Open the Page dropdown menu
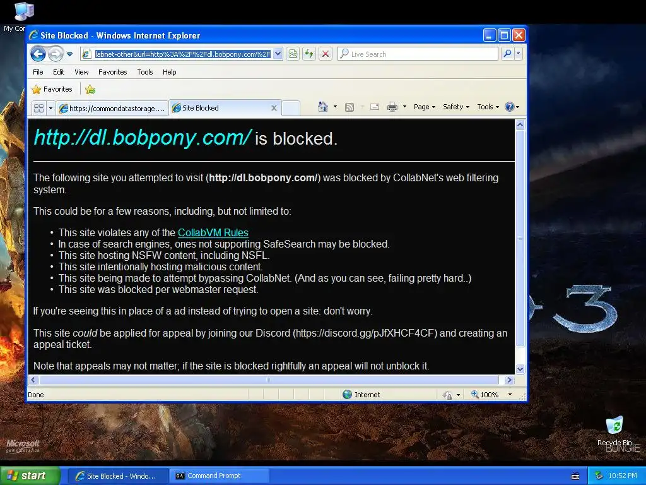The width and height of the screenshot is (646, 485). [425, 107]
